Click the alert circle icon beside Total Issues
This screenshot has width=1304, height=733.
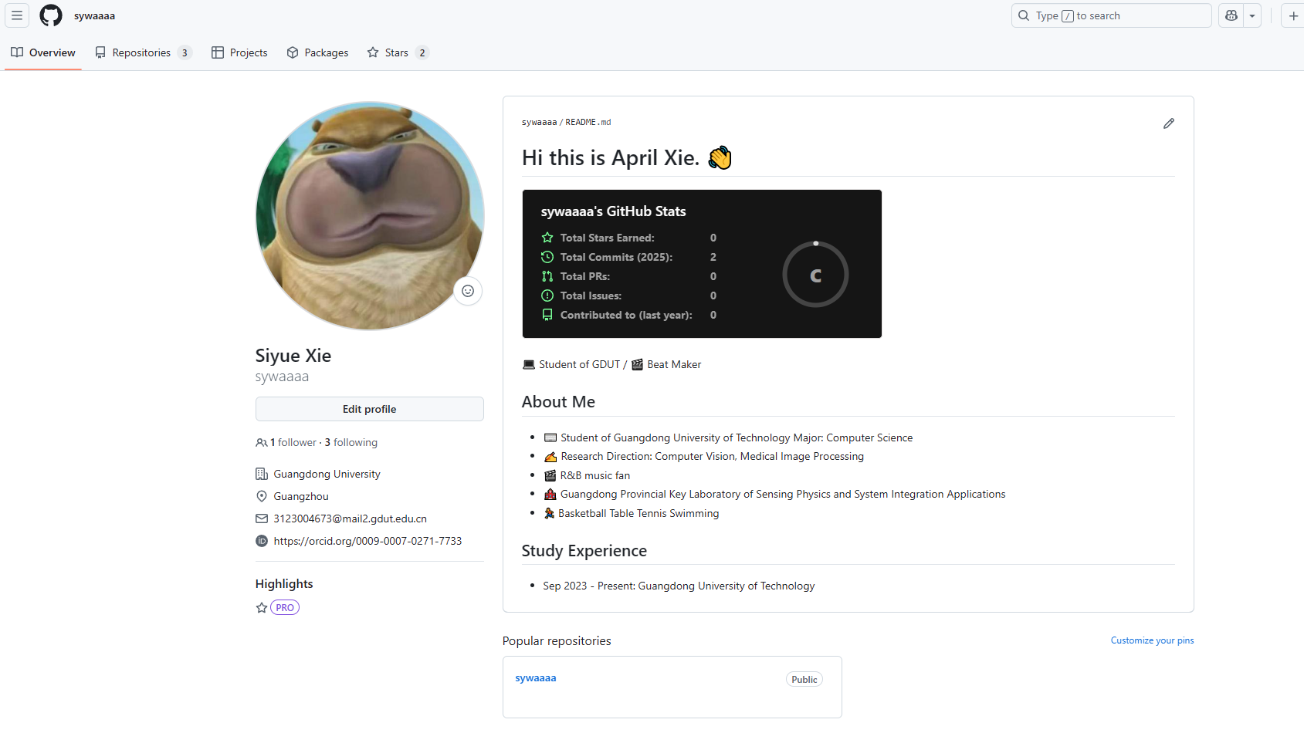click(547, 296)
